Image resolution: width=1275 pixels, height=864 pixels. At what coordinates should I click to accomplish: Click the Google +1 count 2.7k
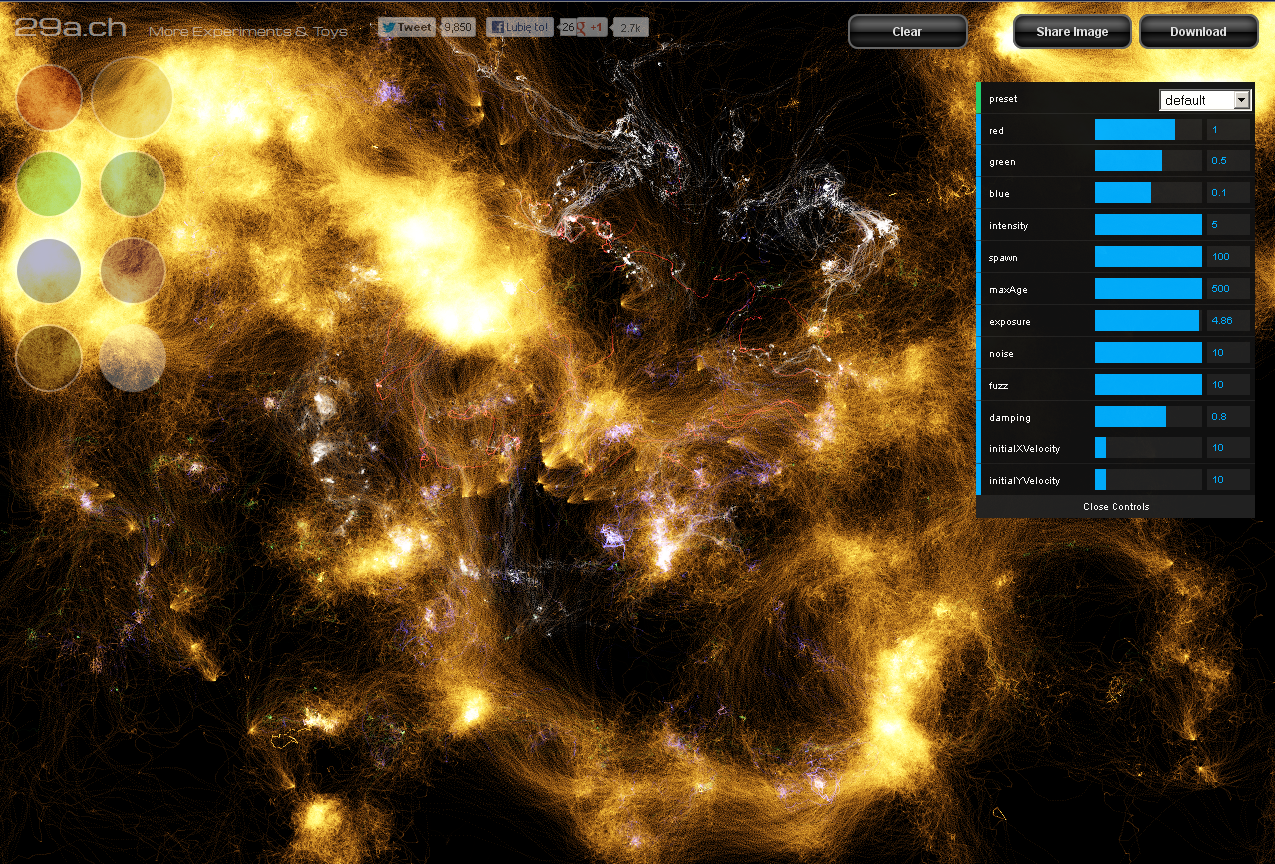(x=631, y=28)
